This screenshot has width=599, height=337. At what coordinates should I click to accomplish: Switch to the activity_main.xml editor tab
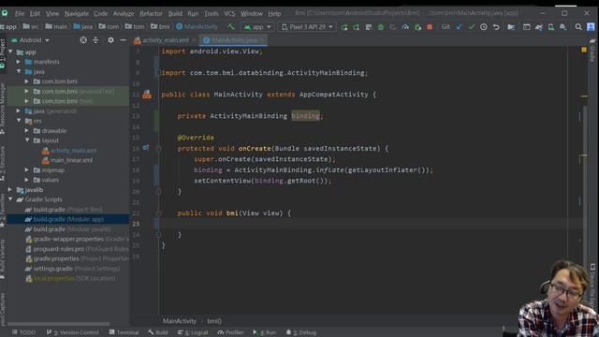[x=165, y=40]
